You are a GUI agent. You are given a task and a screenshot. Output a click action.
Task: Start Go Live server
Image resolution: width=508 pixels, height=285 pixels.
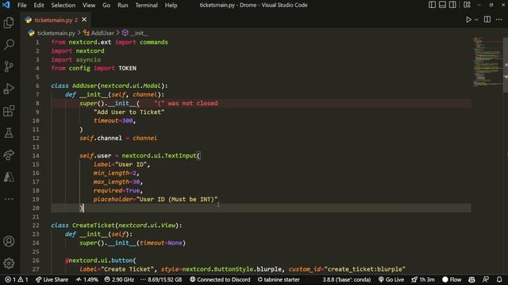391,279
